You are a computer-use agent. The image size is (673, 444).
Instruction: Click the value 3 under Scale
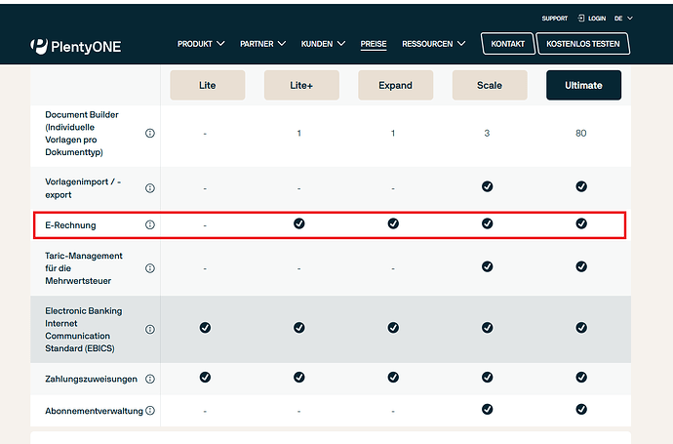tap(487, 133)
